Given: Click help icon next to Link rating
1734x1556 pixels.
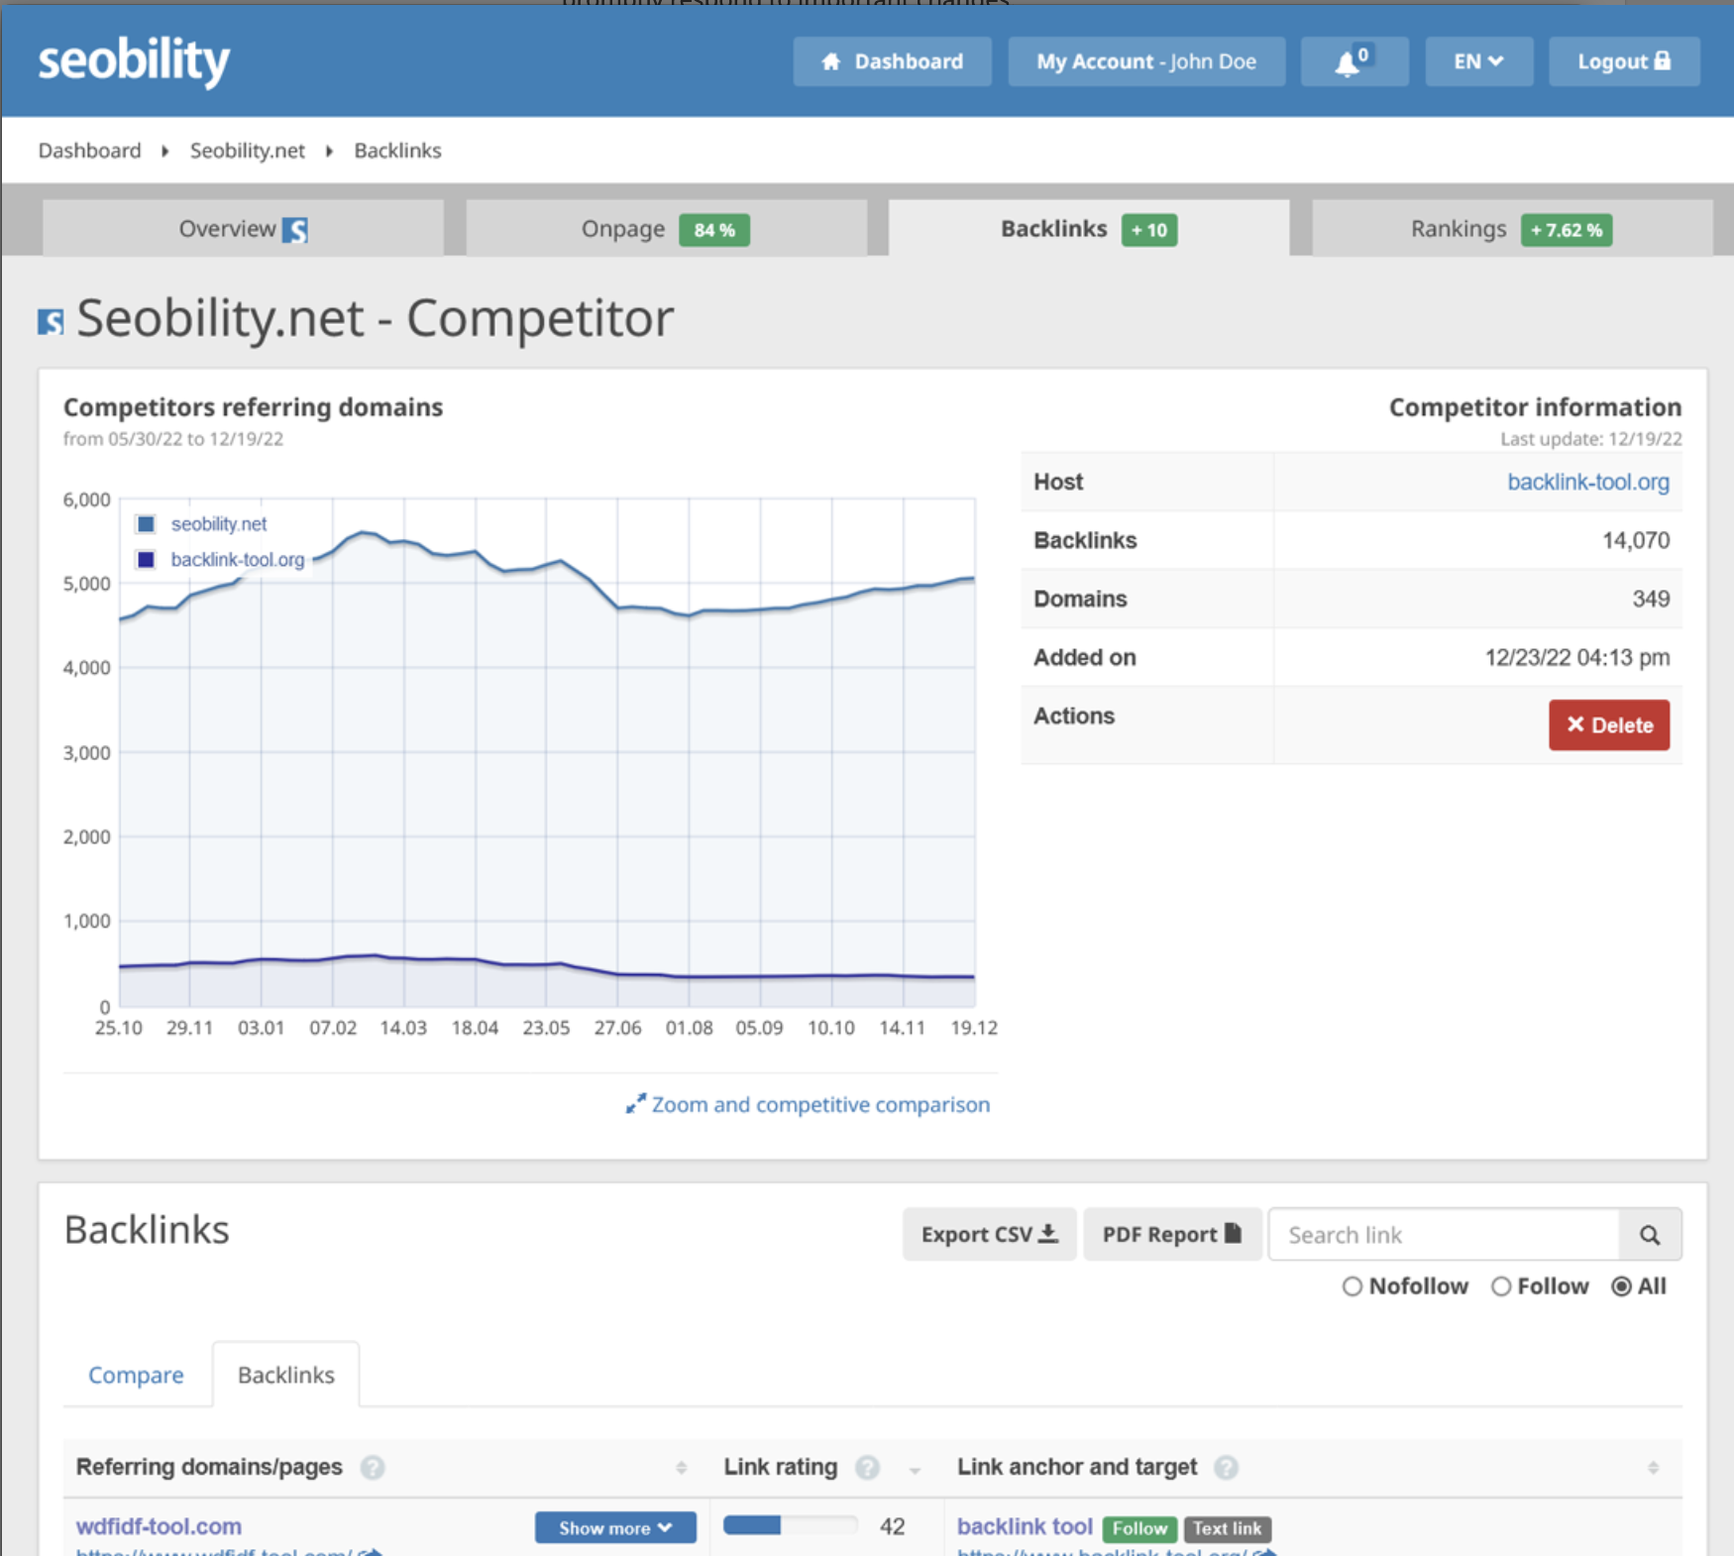Looking at the screenshot, I should coord(867,1468).
